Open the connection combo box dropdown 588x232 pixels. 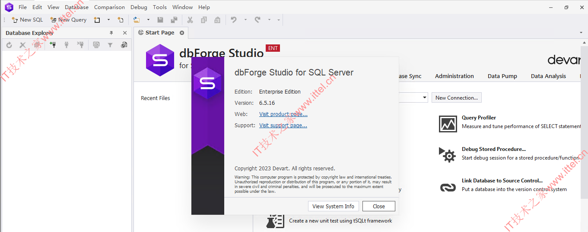pyautogui.click(x=425, y=98)
